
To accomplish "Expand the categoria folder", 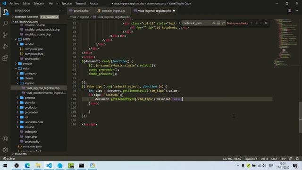I will (x=30, y=73).
